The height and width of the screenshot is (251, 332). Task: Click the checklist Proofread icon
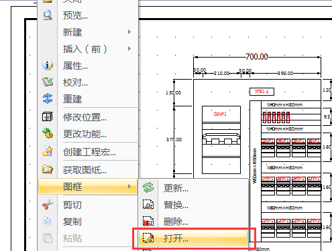pyautogui.click(x=48, y=82)
